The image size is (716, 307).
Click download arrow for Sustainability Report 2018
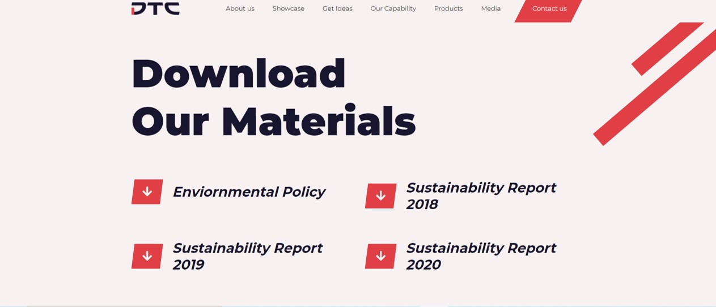[381, 196]
